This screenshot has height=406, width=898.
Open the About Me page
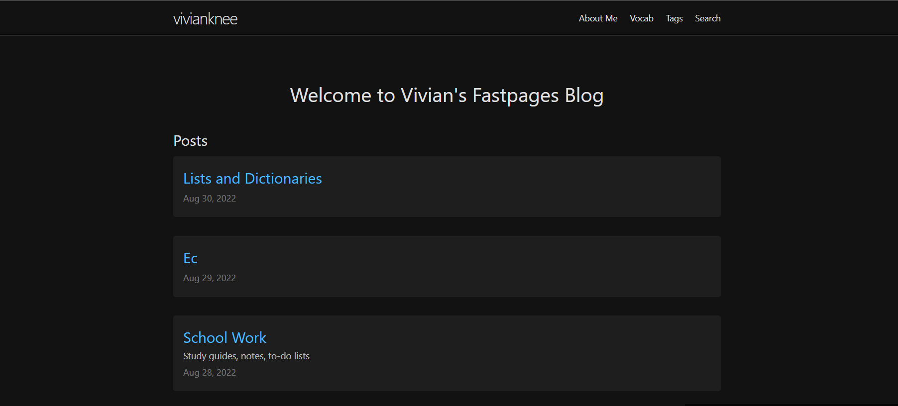point(597,18)
